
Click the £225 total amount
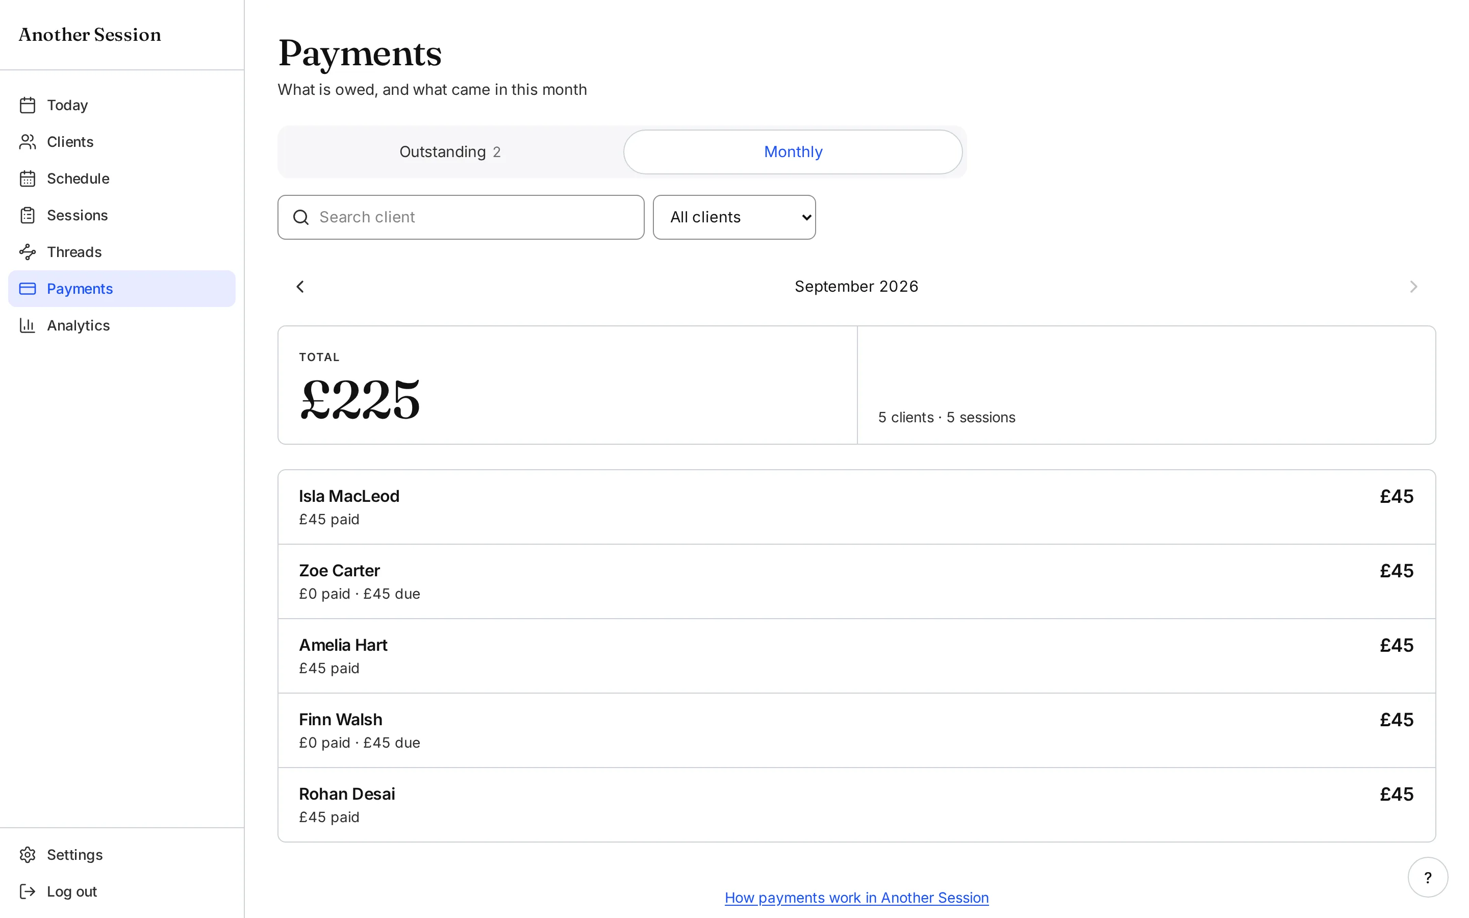tap(360, 399)
